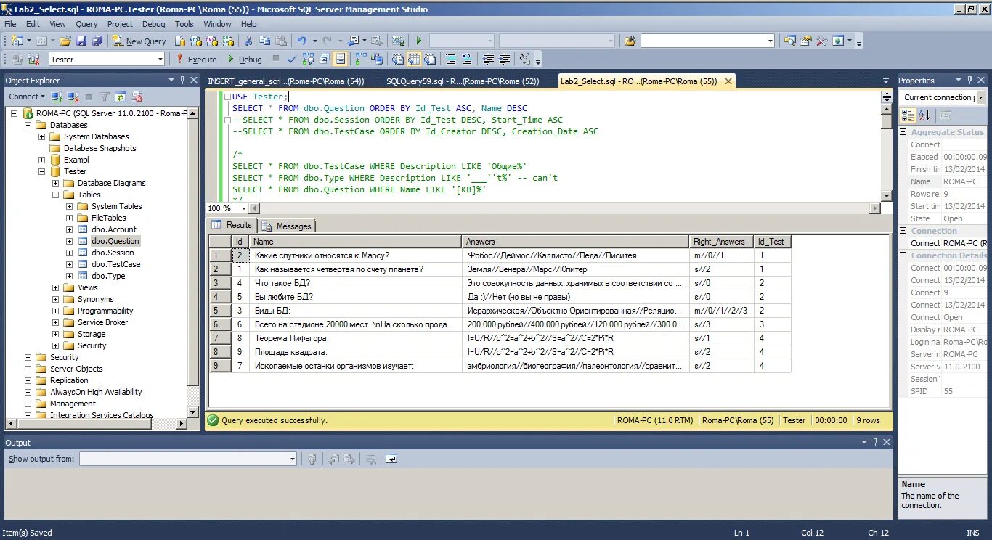Click the Refresh icon in Object Explorer

(121, 97)
